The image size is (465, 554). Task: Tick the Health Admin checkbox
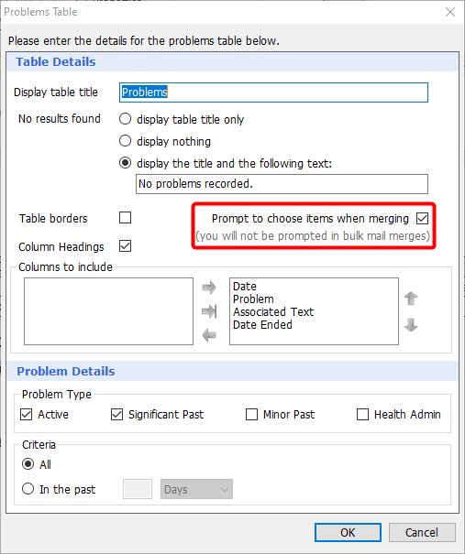click(x=362, y=415)
